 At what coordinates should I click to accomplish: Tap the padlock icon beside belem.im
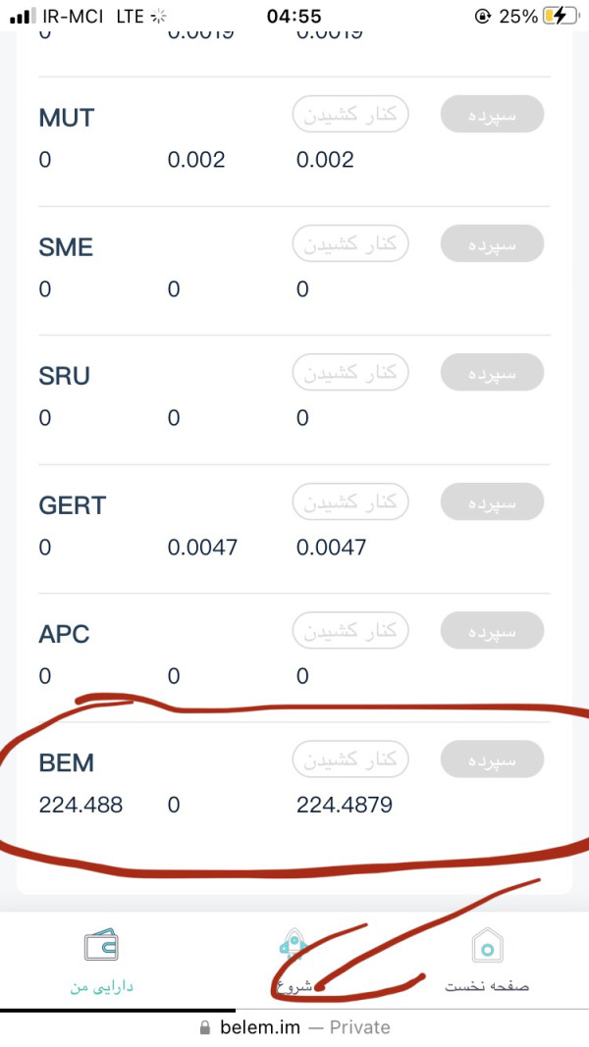[205, 1027]
